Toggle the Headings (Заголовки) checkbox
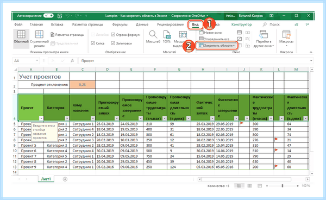Screen dimensions: 326x200 [113, 43]
